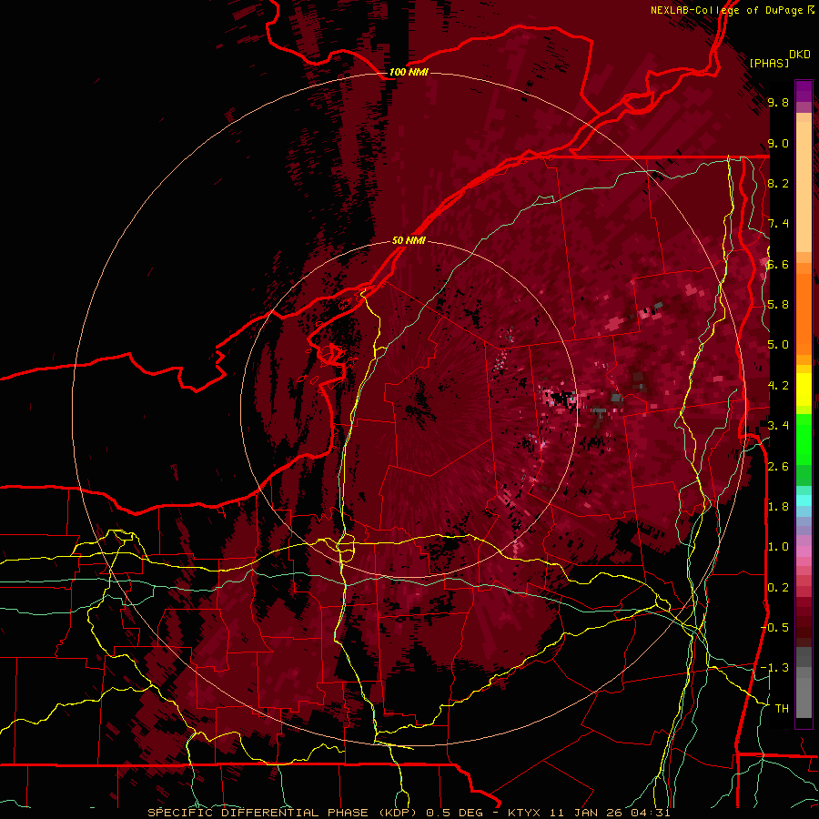The image size is (819, 819).
Task: Click the 7.4 value on the legend
Action: coord(778,224)
